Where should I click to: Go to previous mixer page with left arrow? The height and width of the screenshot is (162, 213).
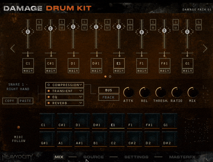tap(13, 48)
